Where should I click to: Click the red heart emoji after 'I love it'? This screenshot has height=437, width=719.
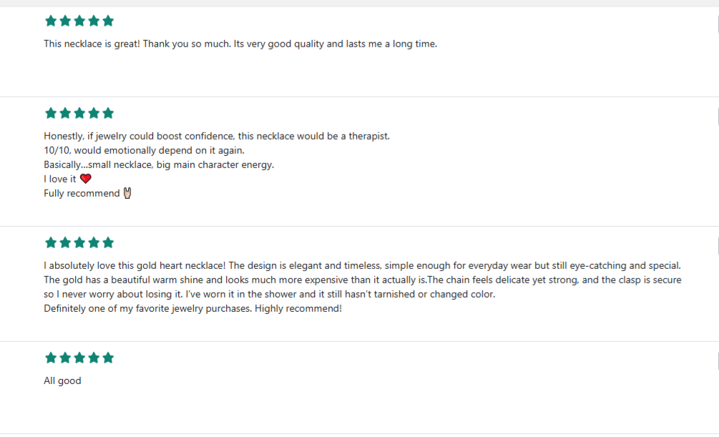pos(86,179)
